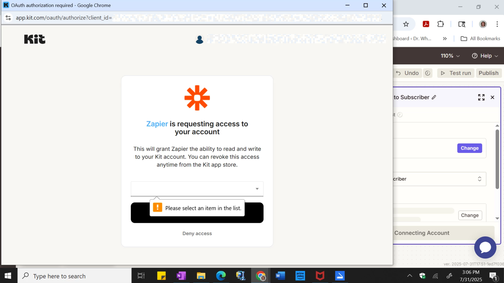Open the Chrome profile avatar
The height and width of the screenshot is (283, 504).
[x=483, y=24]
